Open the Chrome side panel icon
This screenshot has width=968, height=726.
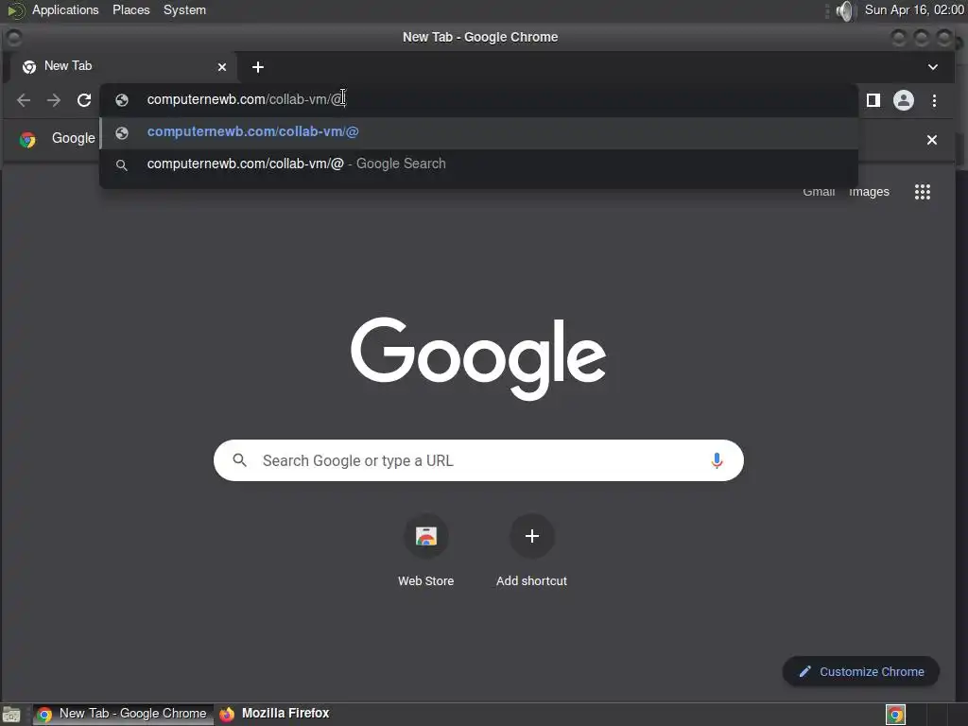click(x=873, y=100)
